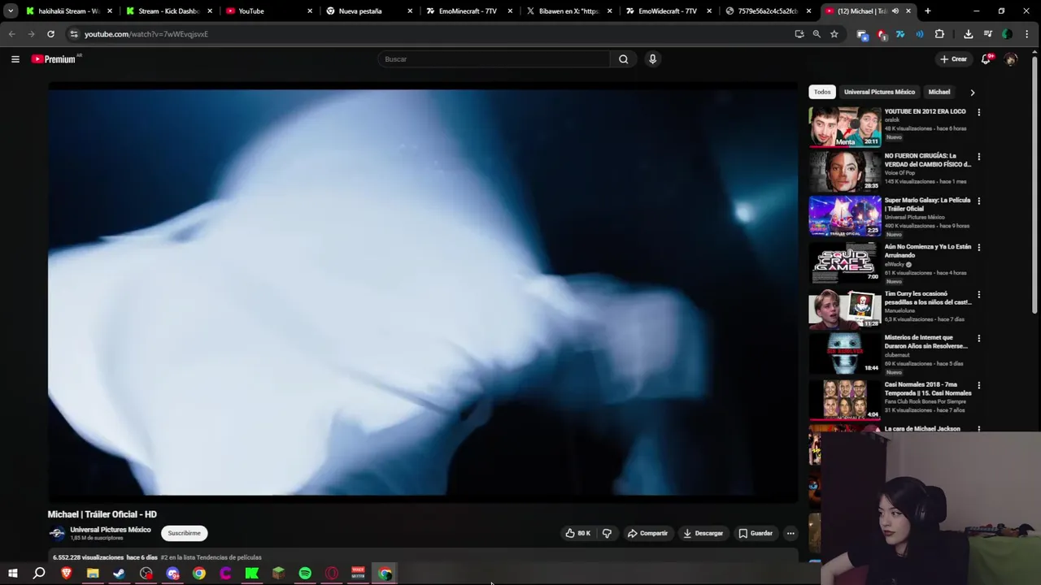The height and width of the screenshot is (585, 1041).
Task: Click the Compartir share button
Action: pos(647,533)
